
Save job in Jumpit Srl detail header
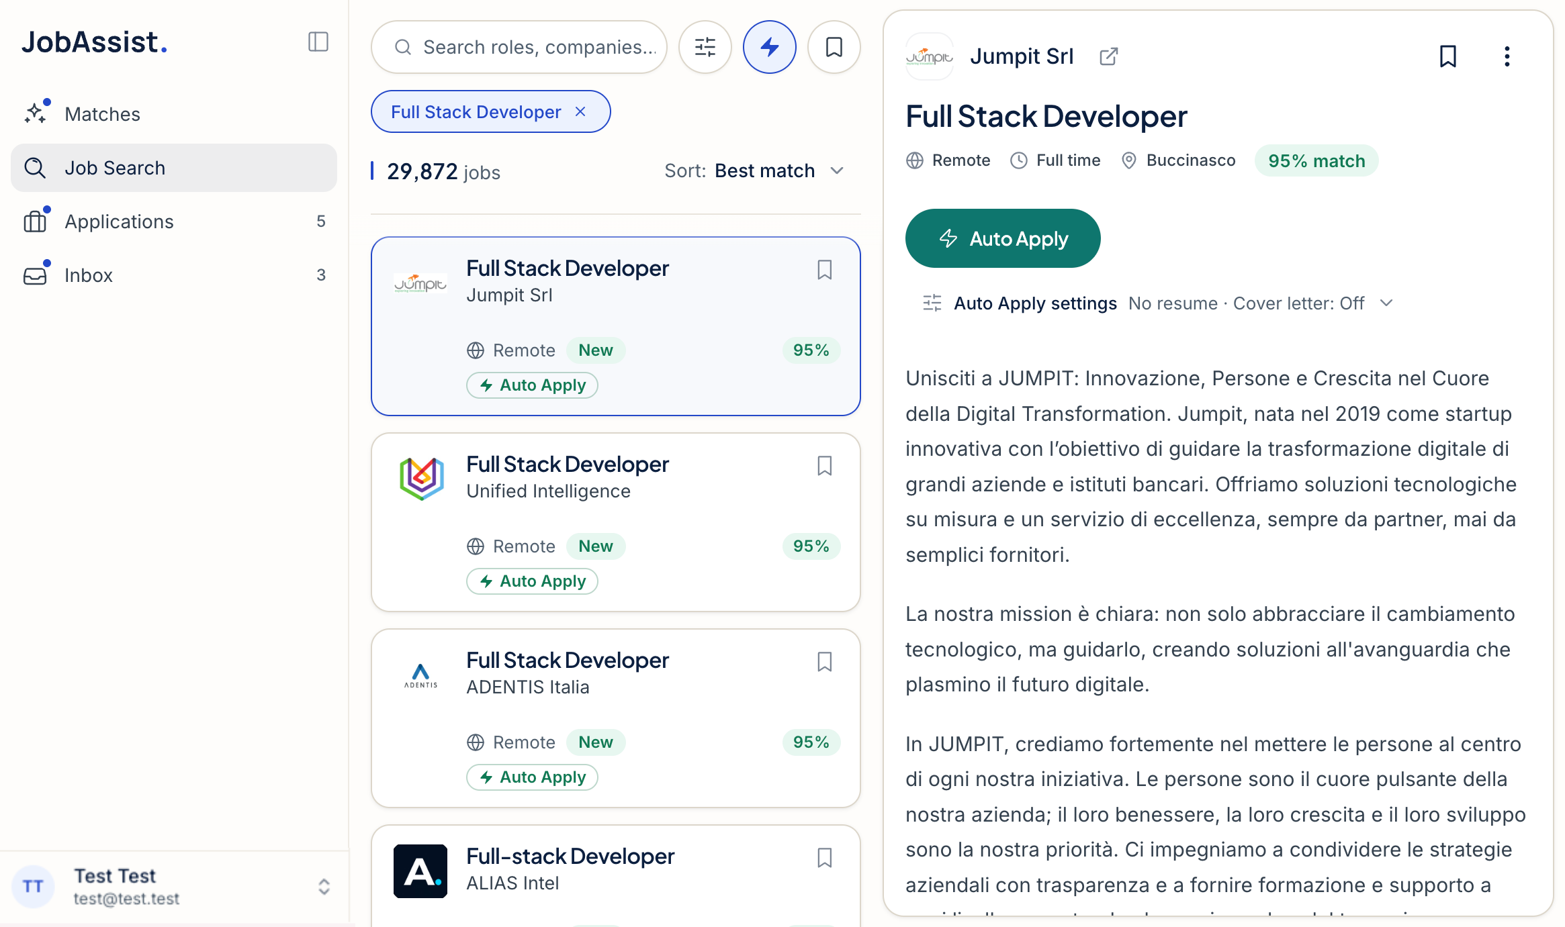1448,56
